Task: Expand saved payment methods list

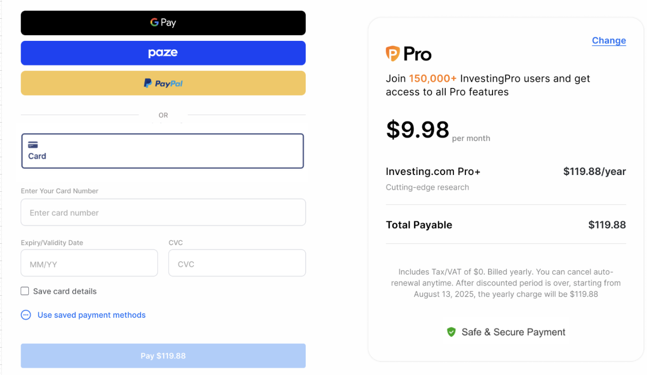Action: tap(91, 315)
